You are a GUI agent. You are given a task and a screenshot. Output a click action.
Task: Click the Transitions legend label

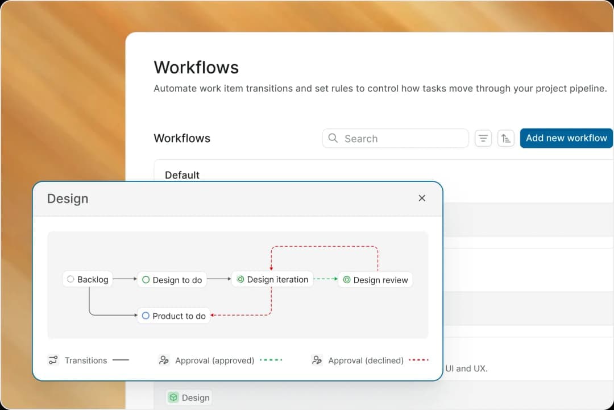click(x=86, y=361)
